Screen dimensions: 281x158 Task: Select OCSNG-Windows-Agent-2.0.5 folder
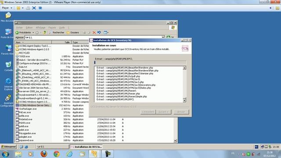tap(32, 50)
